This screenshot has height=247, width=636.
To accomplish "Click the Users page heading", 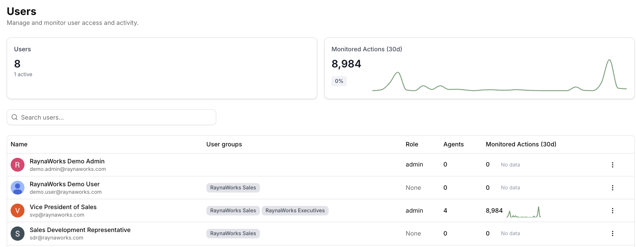I will coord(22,11).
